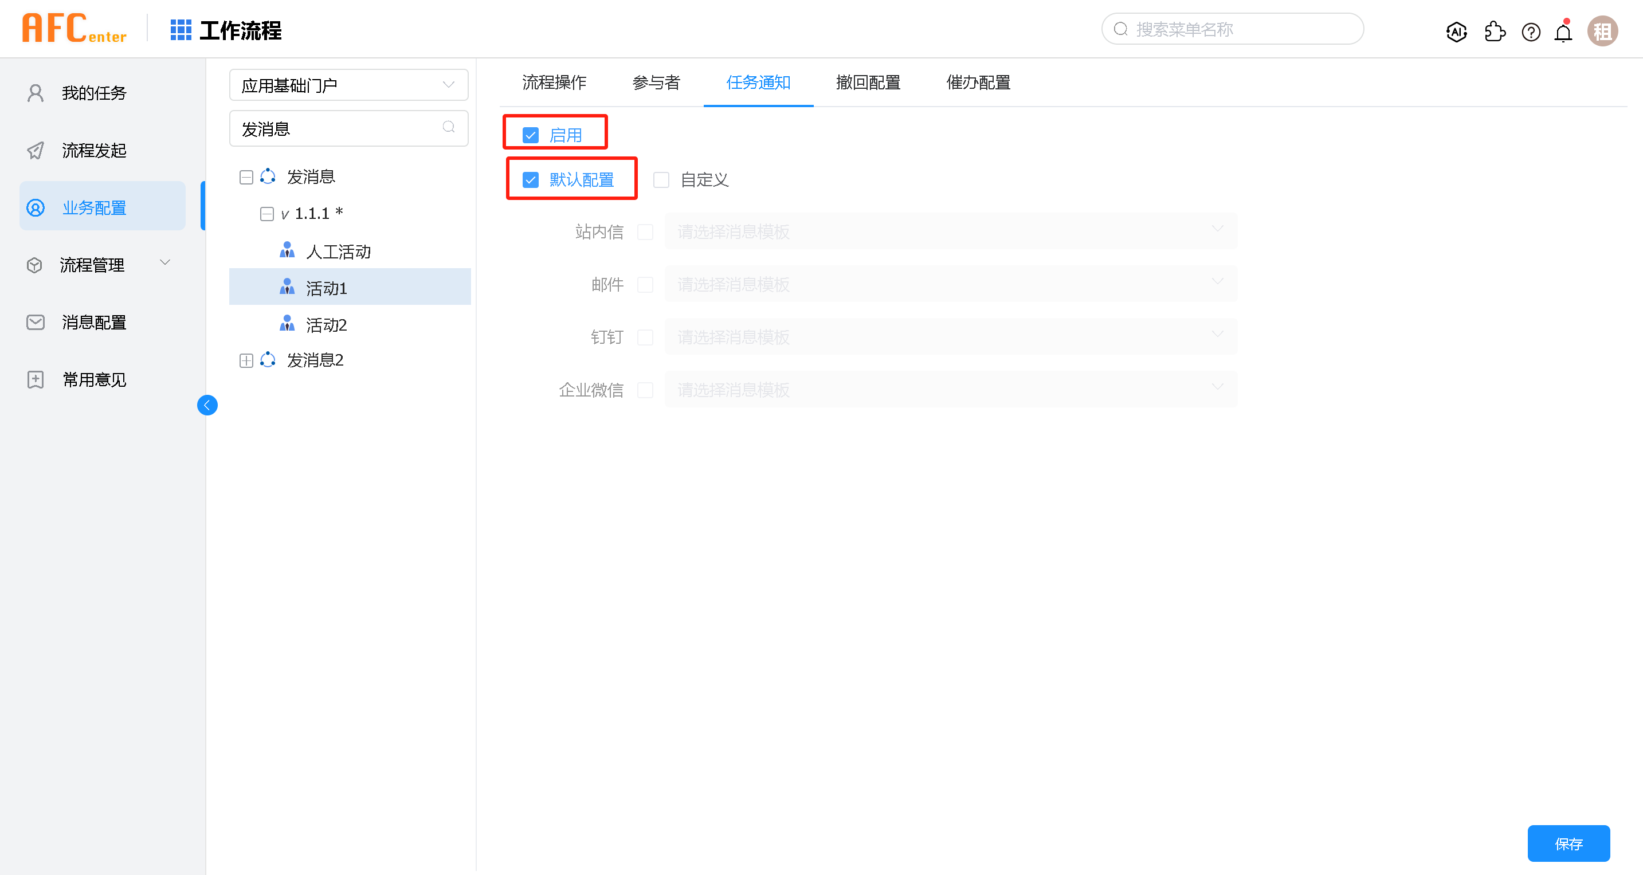Viewport: 1643px width, 875px height.
Task: Click the AI assistant icon in header
Action: [1456, 32]
